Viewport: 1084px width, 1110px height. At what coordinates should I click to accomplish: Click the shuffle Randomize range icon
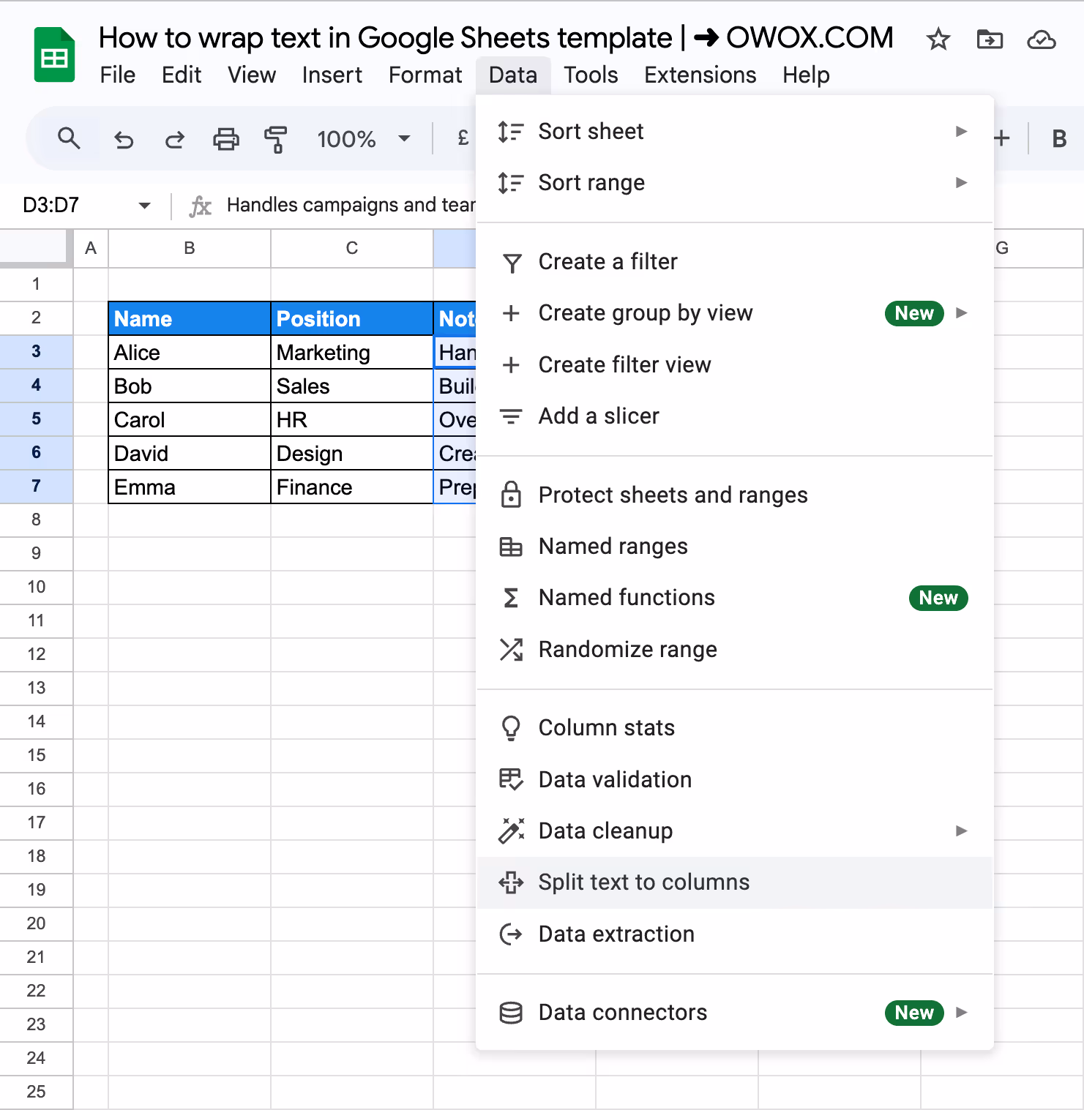[511, 649]
